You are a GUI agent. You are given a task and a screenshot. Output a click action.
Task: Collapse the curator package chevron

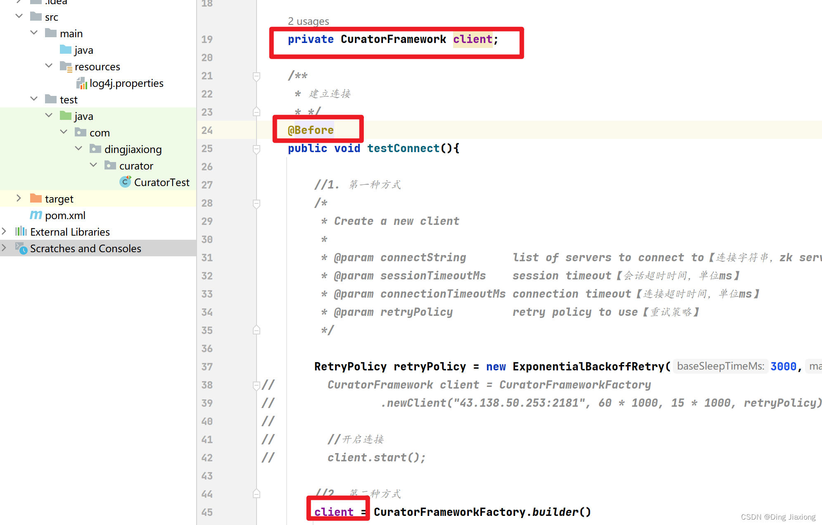[93, 165]
